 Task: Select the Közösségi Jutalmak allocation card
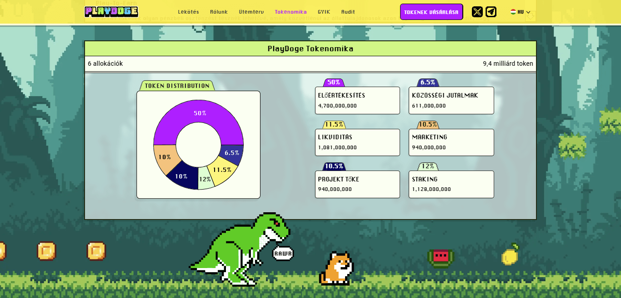click(451, 100)
